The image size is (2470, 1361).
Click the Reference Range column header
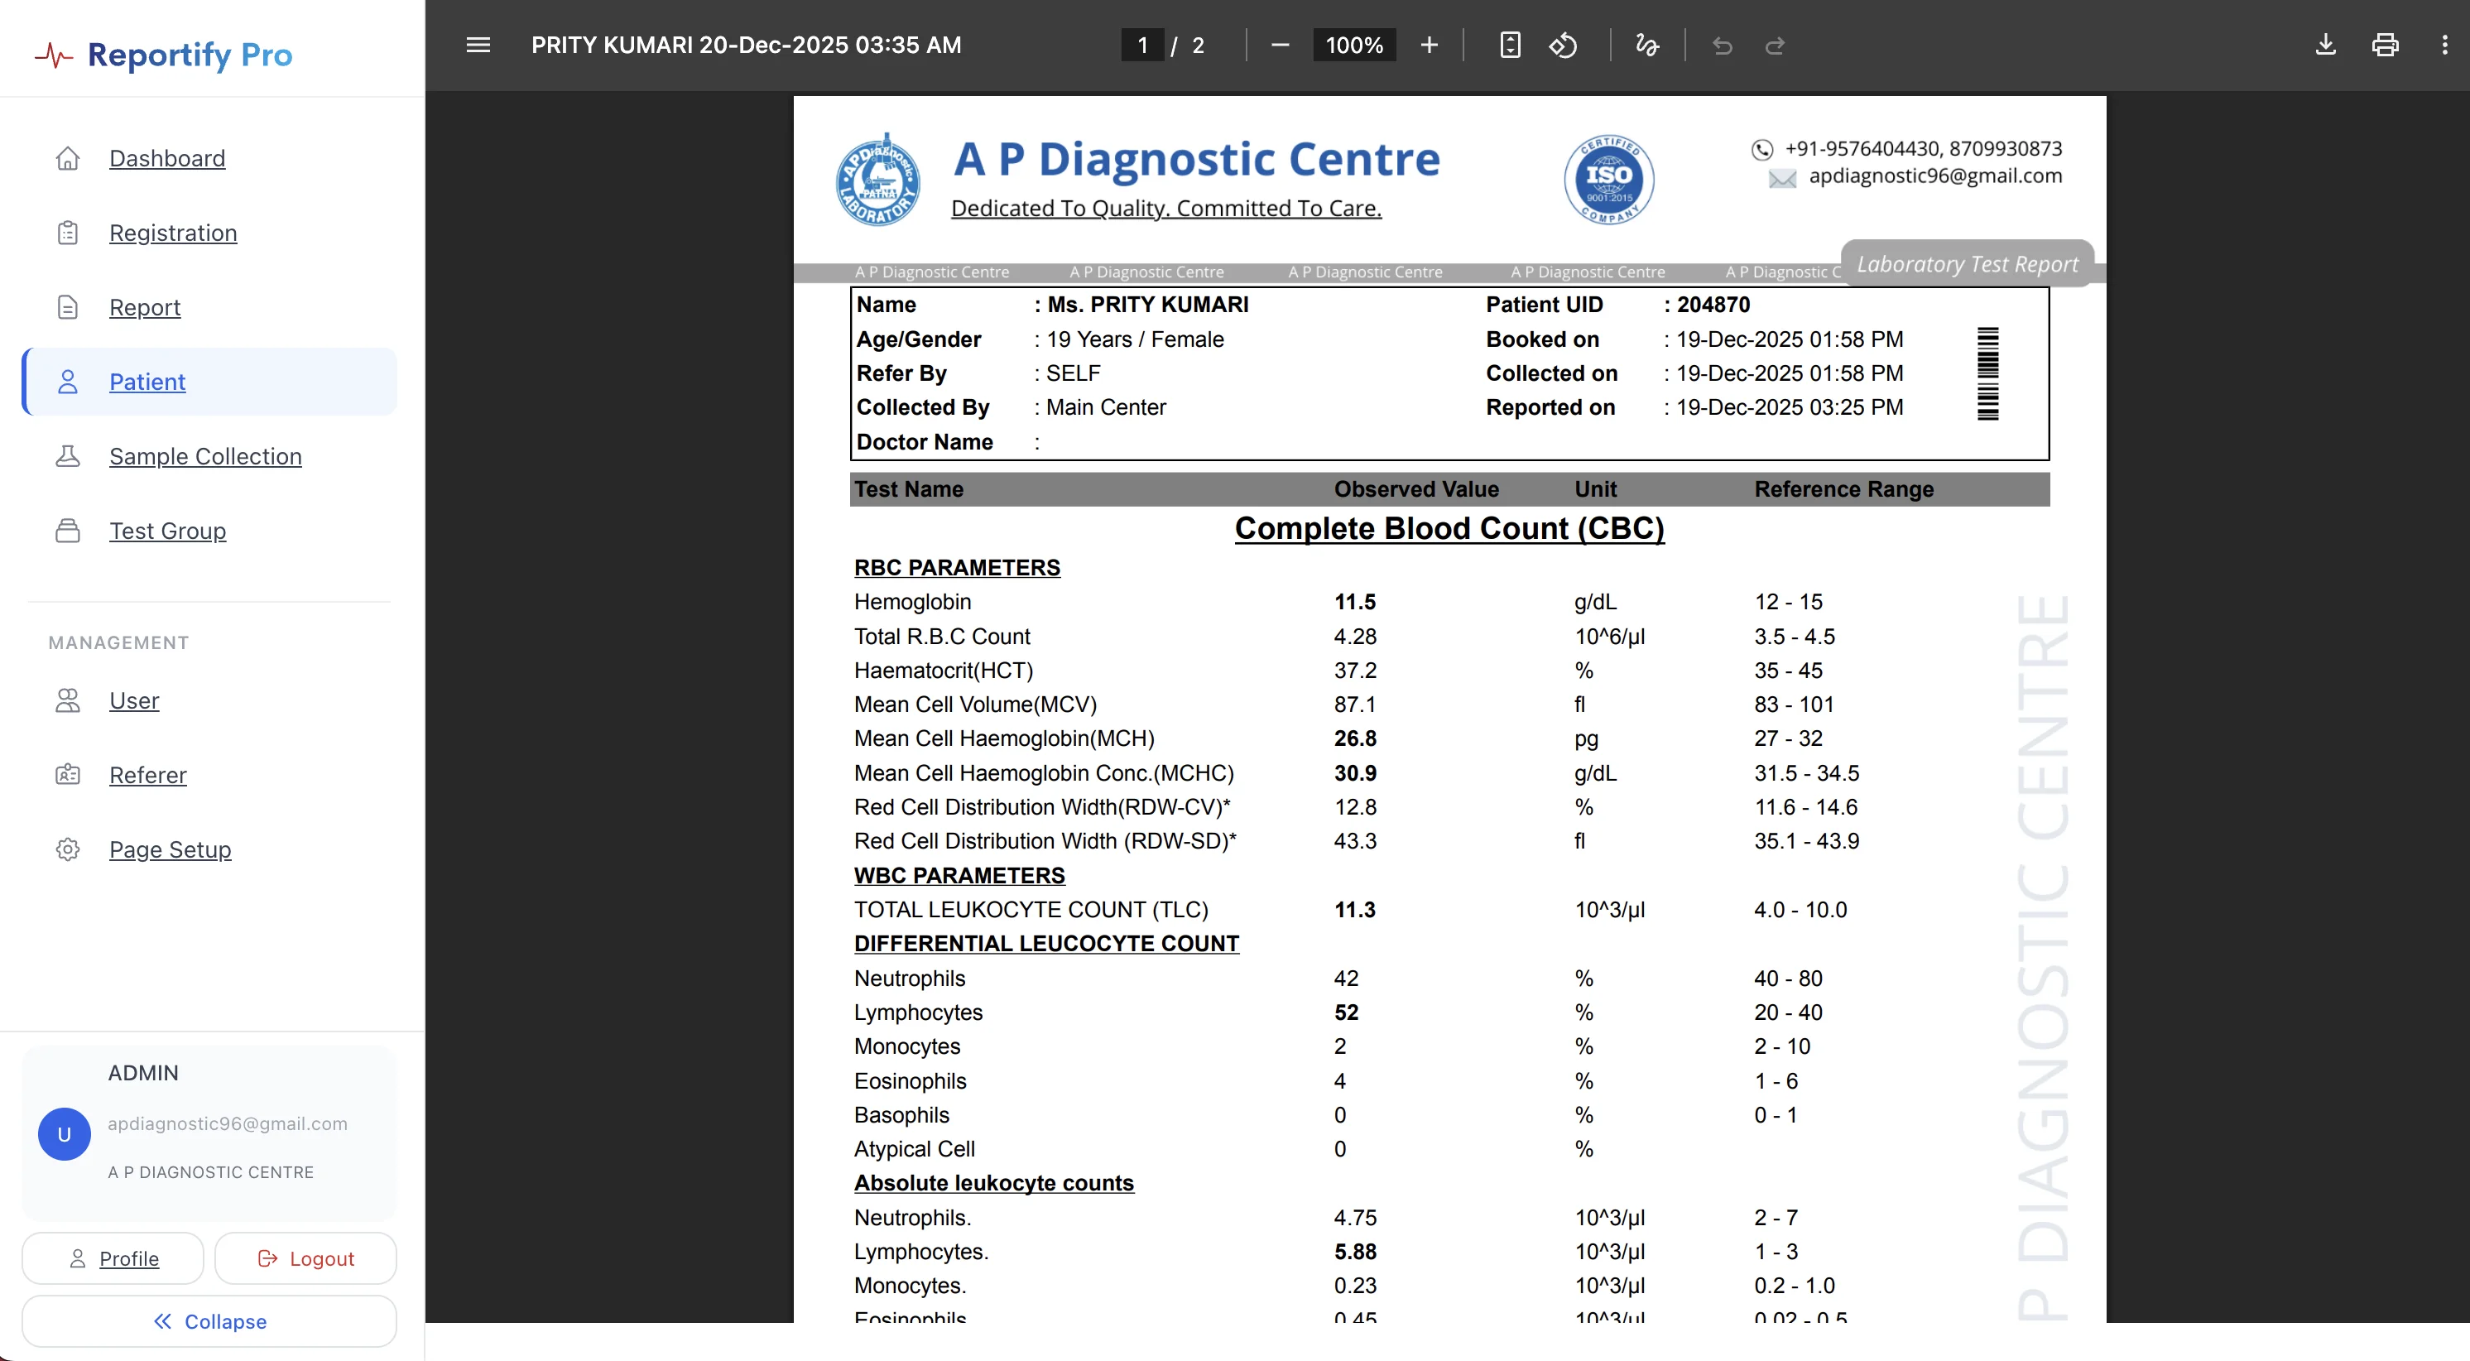click(1844, 489)
